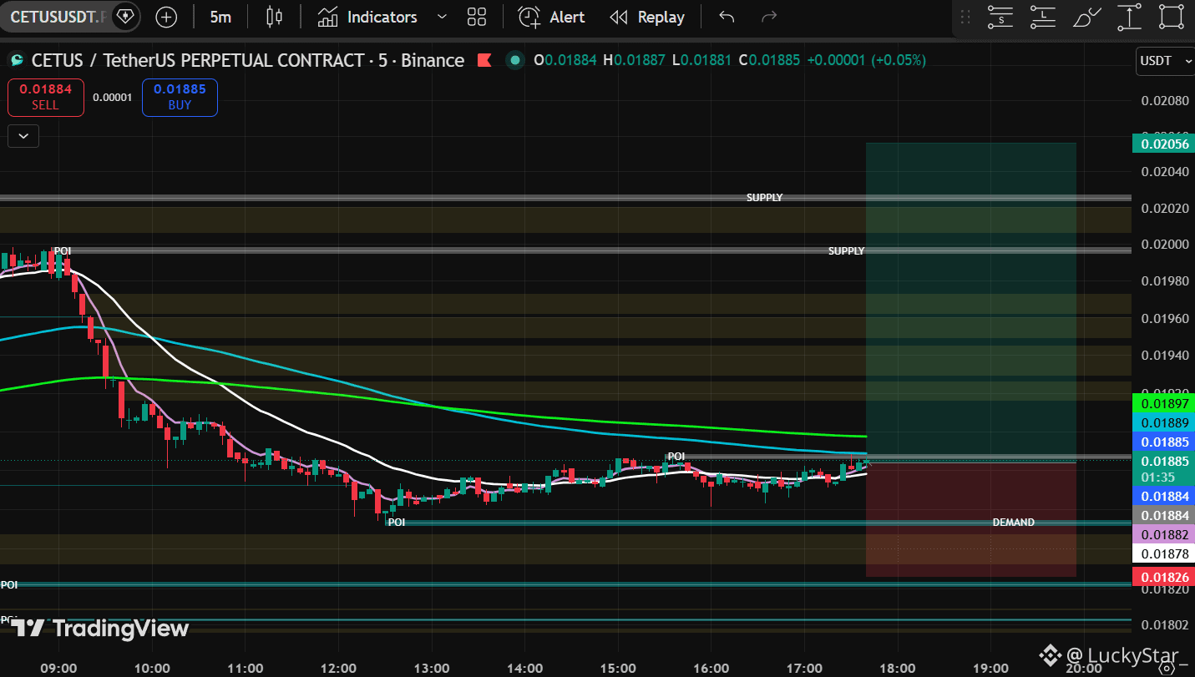Viewport: 1195px width, 677px height.
Task: Click the 0.01960 price axis label
Action: pyautogui.click(x=1164, y=318)
